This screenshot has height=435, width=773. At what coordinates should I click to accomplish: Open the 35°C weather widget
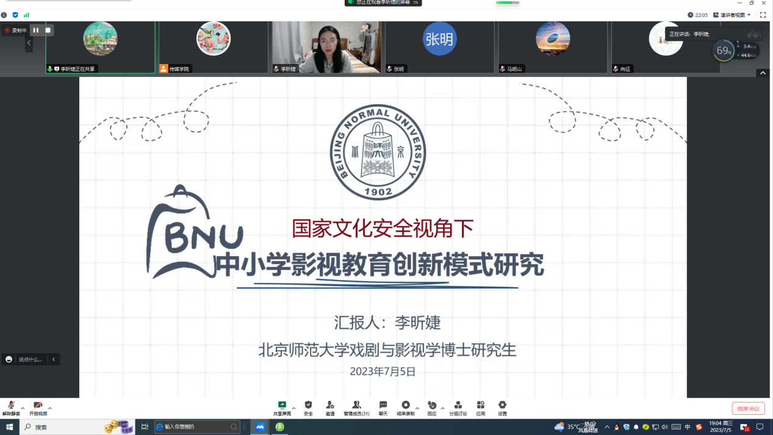click(x=575, y=427)
